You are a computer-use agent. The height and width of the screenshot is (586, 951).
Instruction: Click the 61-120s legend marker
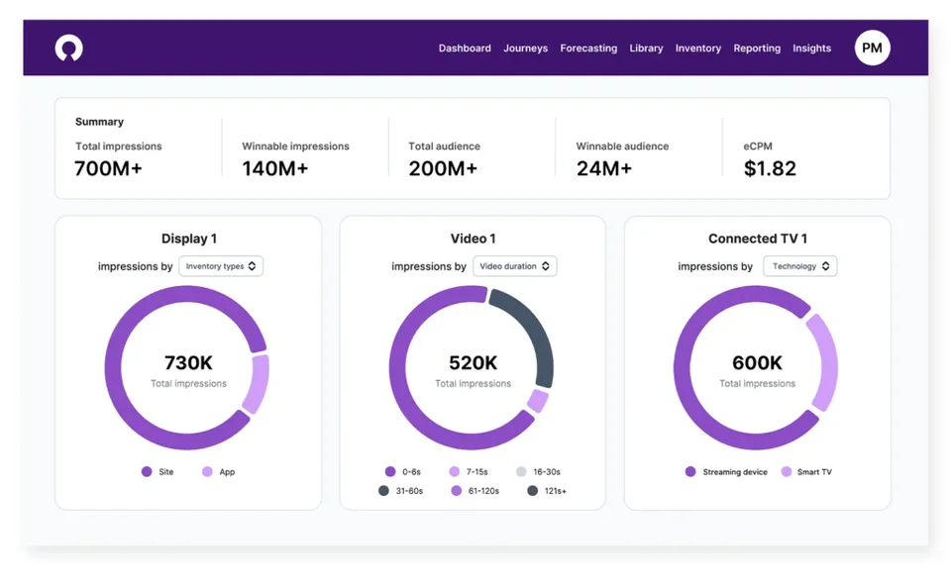[457, 491]
